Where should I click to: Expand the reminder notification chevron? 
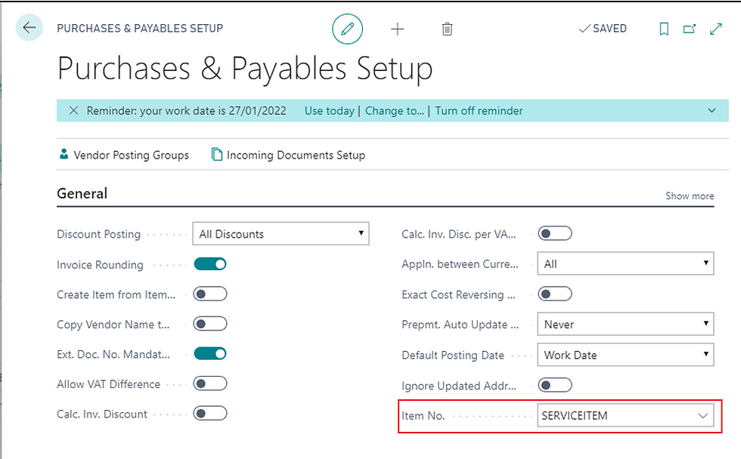712,111
